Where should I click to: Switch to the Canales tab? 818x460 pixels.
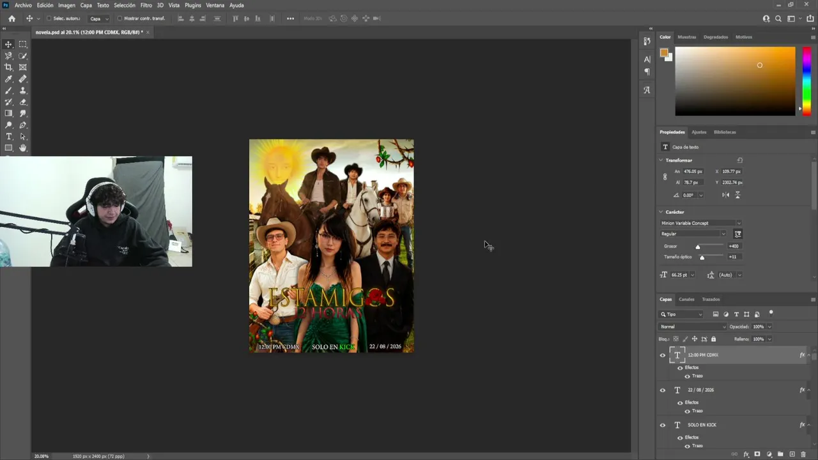point(686,300)
